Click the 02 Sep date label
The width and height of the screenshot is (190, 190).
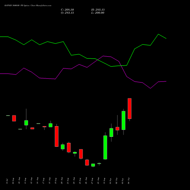coord(117,181)
